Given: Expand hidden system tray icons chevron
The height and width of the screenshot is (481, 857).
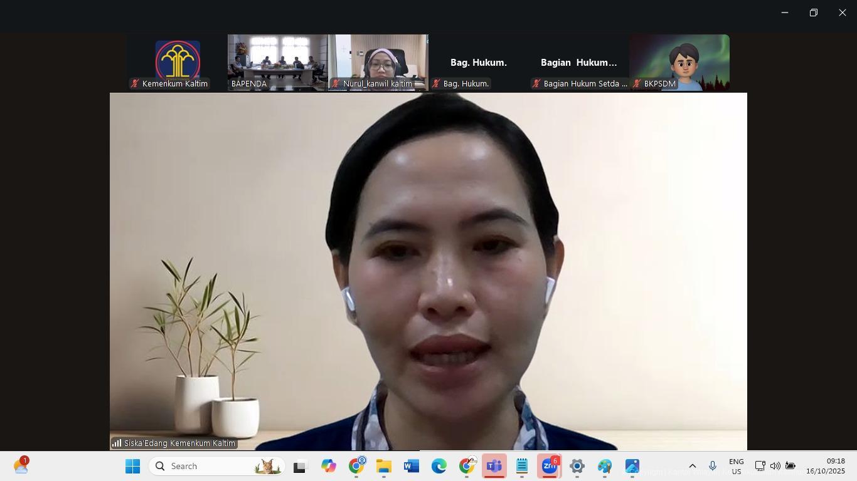Looking at the screenshot, I should click(693, 466).
